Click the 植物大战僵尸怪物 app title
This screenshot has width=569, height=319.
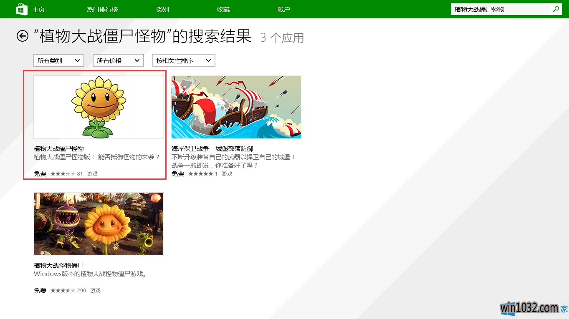pos(59,148)
